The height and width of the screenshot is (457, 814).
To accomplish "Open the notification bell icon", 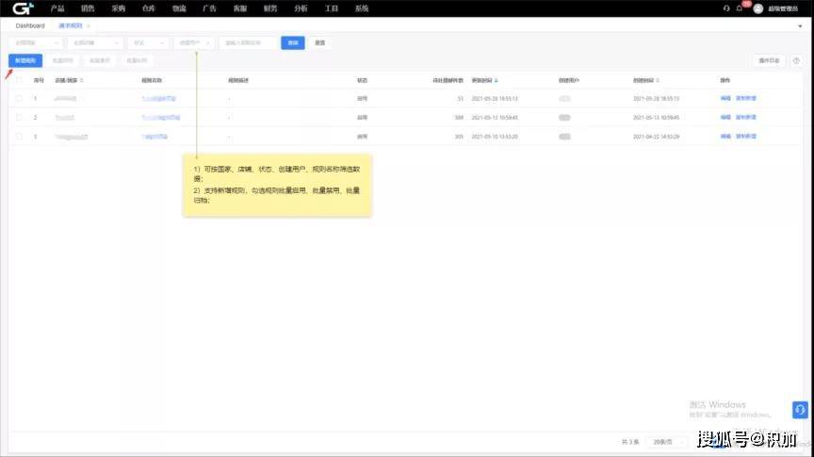I will click(740, 8).
